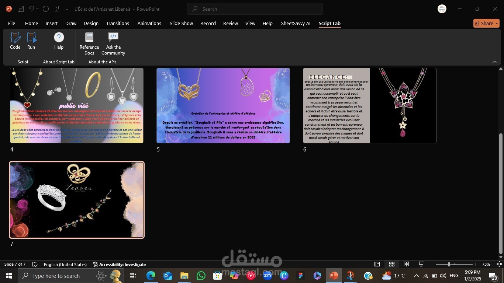
Task: Select the Record tab
Action: tap(208, 23)
